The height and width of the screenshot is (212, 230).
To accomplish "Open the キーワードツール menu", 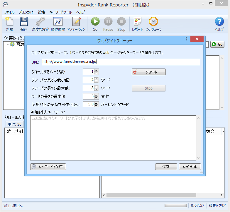I will [x=60, y=12].
